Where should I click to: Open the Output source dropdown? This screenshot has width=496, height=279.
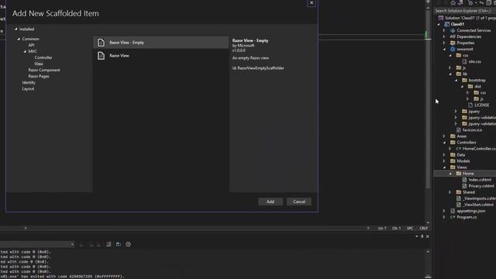pos(72,244)
